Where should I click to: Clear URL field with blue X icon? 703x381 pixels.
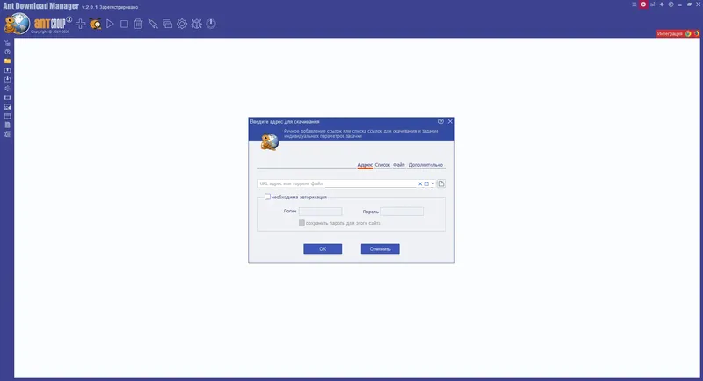[420, 183]
